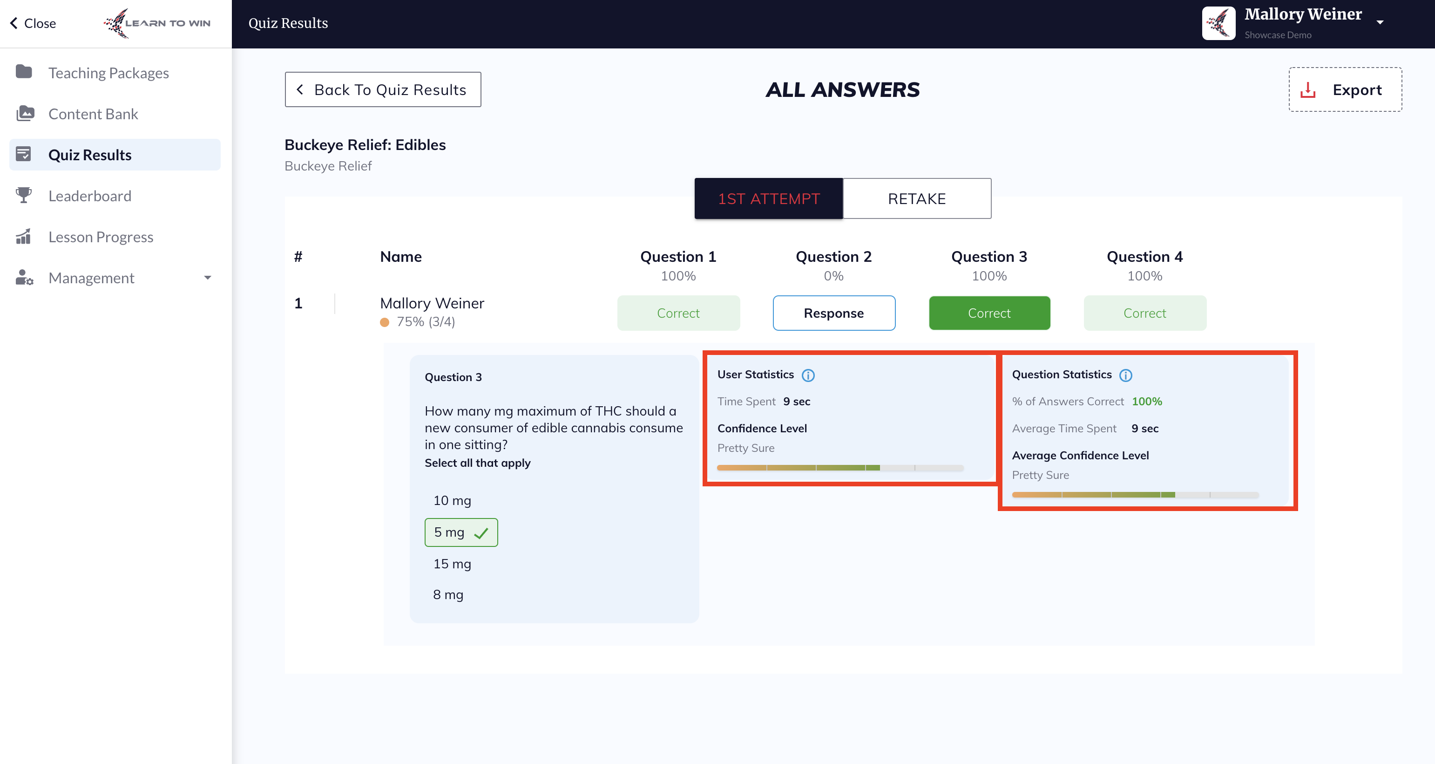Switch to the RETAKE tab

[916, 198]
